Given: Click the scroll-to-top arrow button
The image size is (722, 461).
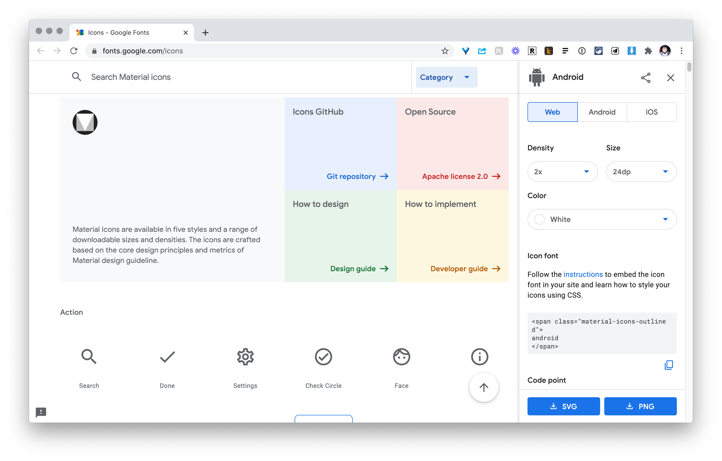Looking at the screenshot, I should point(484,387).
